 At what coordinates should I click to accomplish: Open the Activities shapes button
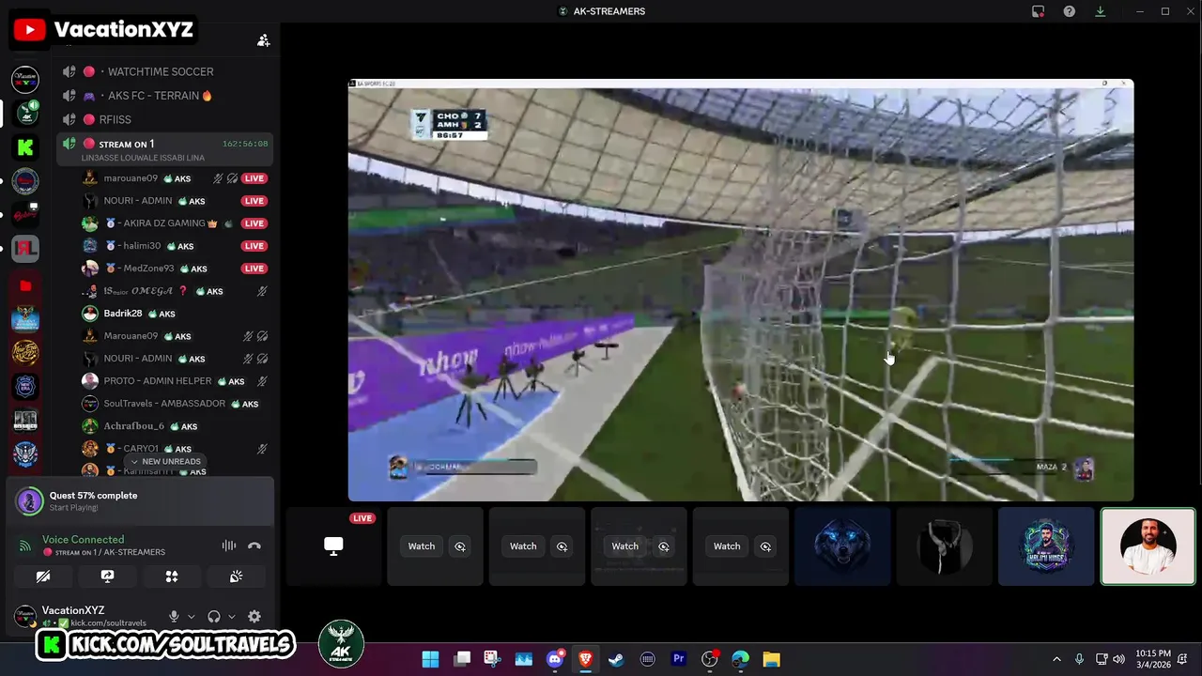[x=172, y=576]
